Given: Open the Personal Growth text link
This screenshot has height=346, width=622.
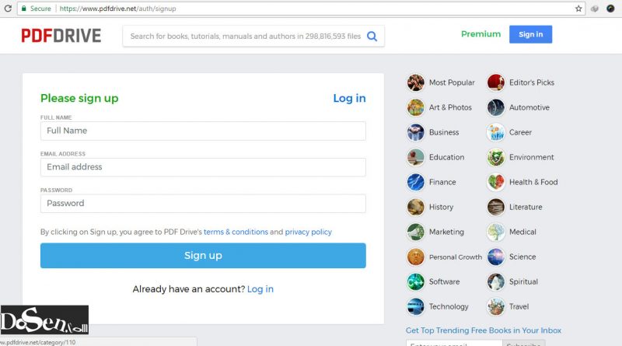Looking at the screenshot, I should (x=456, y=257).
